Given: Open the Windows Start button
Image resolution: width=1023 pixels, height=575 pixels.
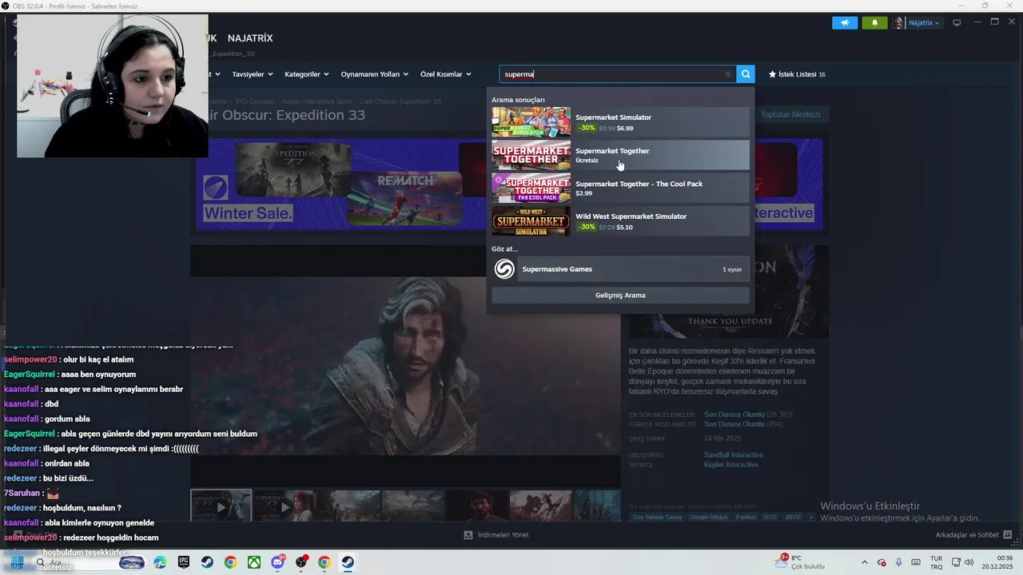Looking at the screenshot, I should click(17, 562).
